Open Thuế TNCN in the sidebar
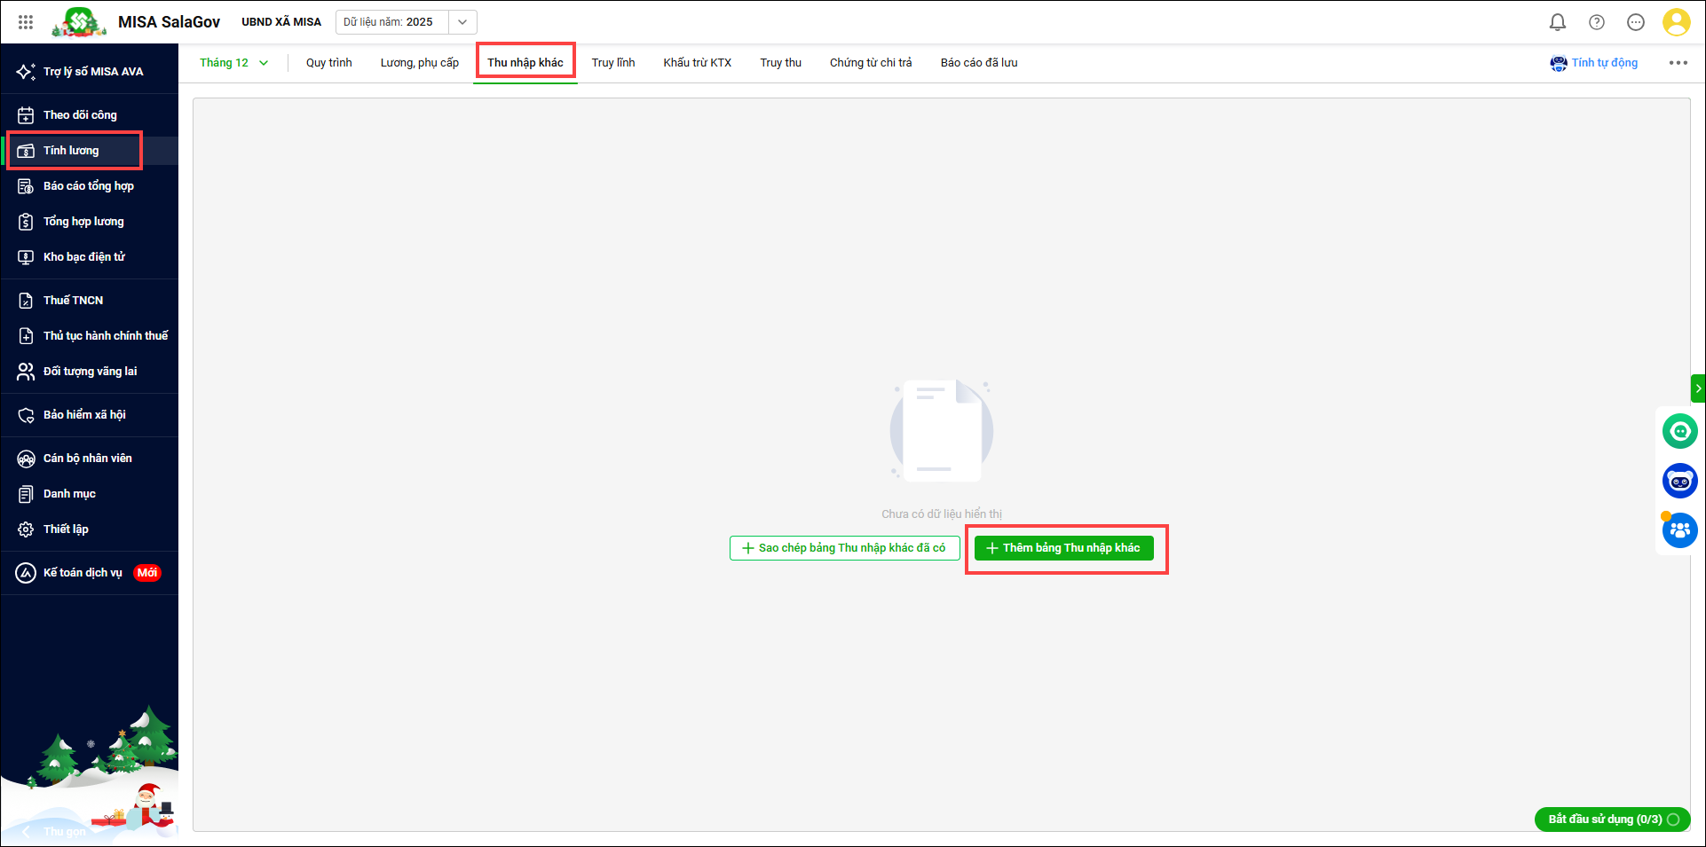Viewport: 1706px width, 847px height. pos(73,301)
